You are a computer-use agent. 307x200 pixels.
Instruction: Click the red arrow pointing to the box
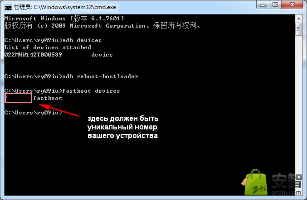coord(59,110)
